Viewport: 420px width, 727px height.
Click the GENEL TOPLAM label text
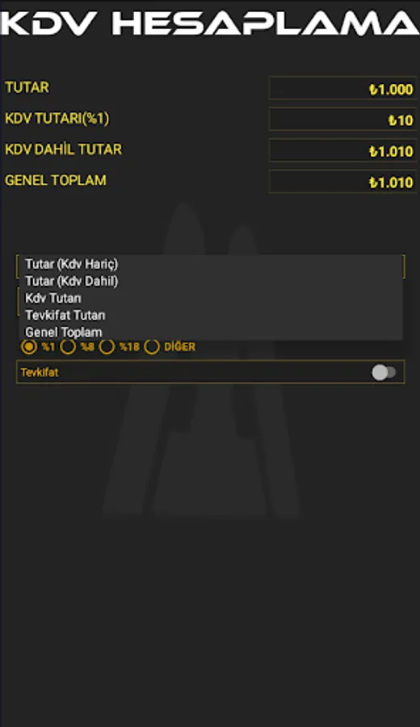[x=56, y=180]
